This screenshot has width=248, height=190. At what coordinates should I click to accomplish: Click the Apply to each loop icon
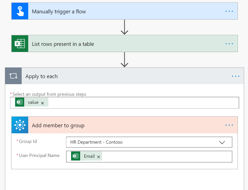pos(13,76)
